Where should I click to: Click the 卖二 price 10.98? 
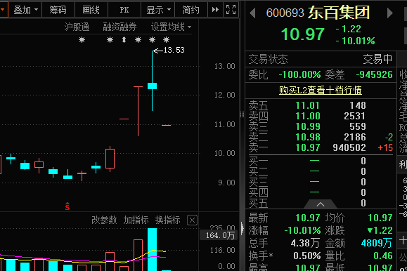click(x=308, y=137)
